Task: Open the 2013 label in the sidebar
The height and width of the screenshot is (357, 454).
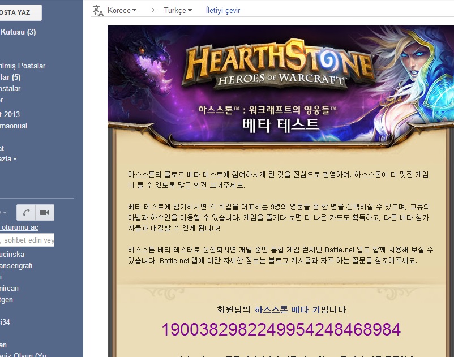Action: [10, 114]
